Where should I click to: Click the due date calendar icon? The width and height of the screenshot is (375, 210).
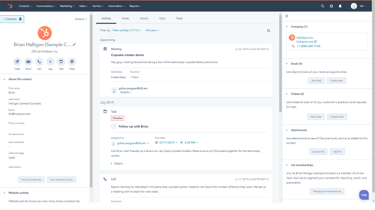156,143
